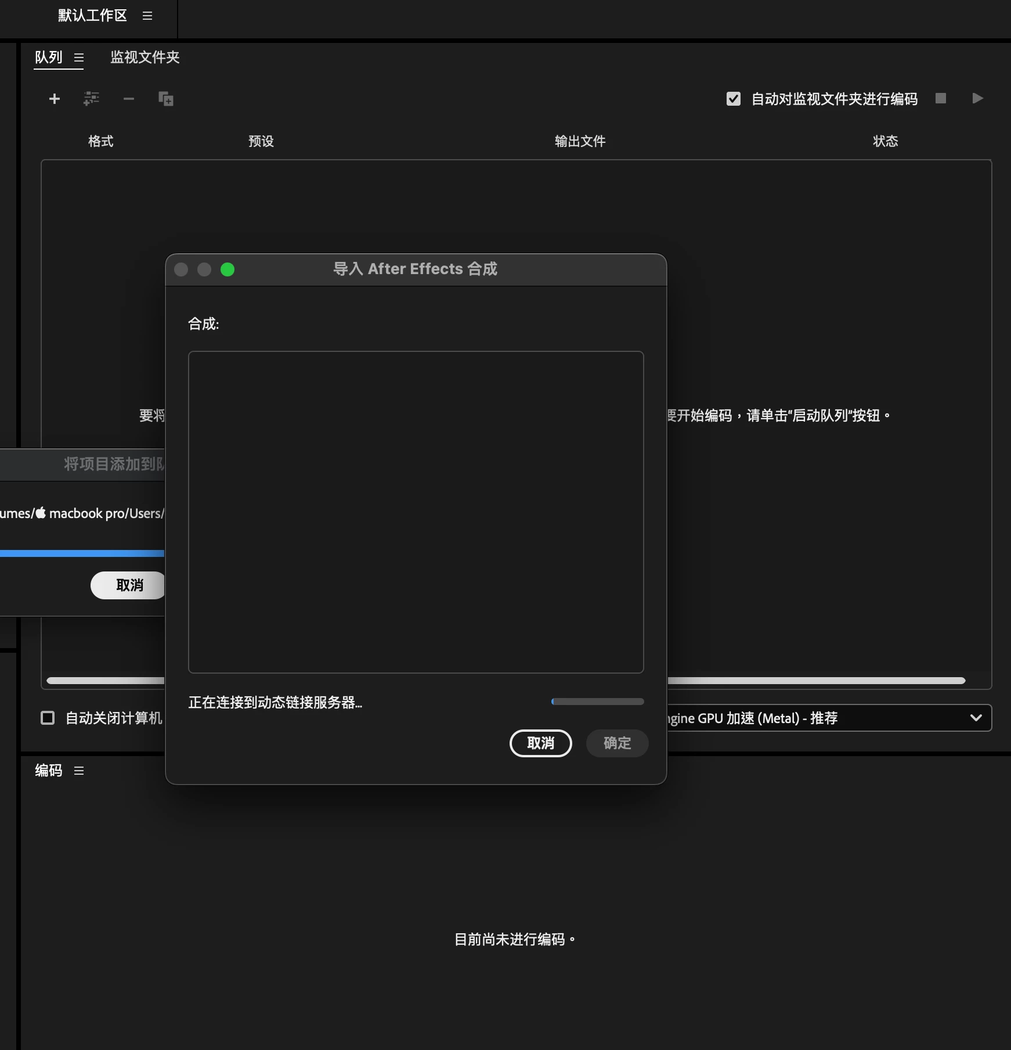Image resolution: width=1011 pixels, height=1050 pixels.
Task: Cancel in the 将项目添加到队列 progress dialog
Action: 128,585
